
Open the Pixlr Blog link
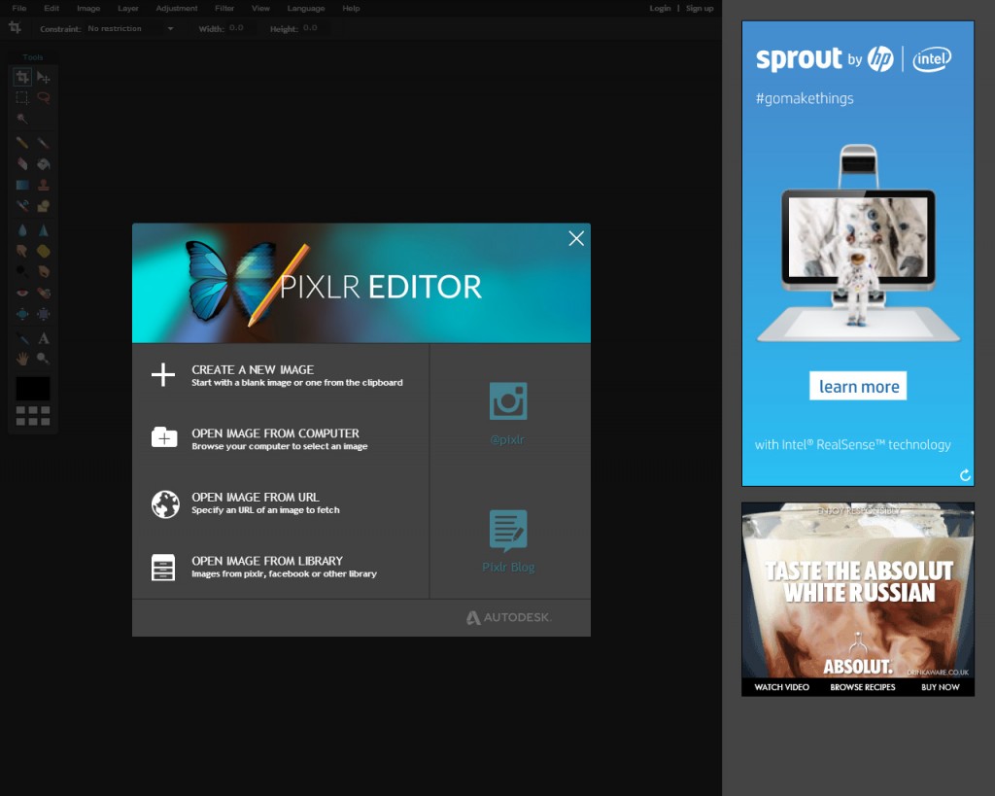[x=508, y=540]
